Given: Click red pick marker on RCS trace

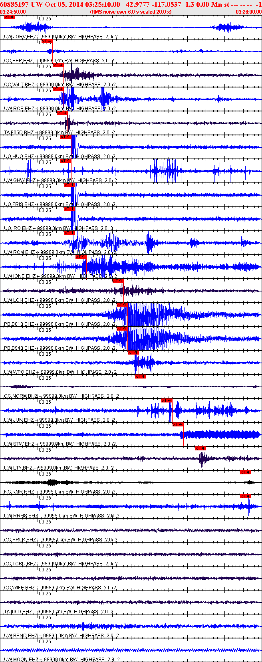Looking at the screenshot, I should point(58,89).
